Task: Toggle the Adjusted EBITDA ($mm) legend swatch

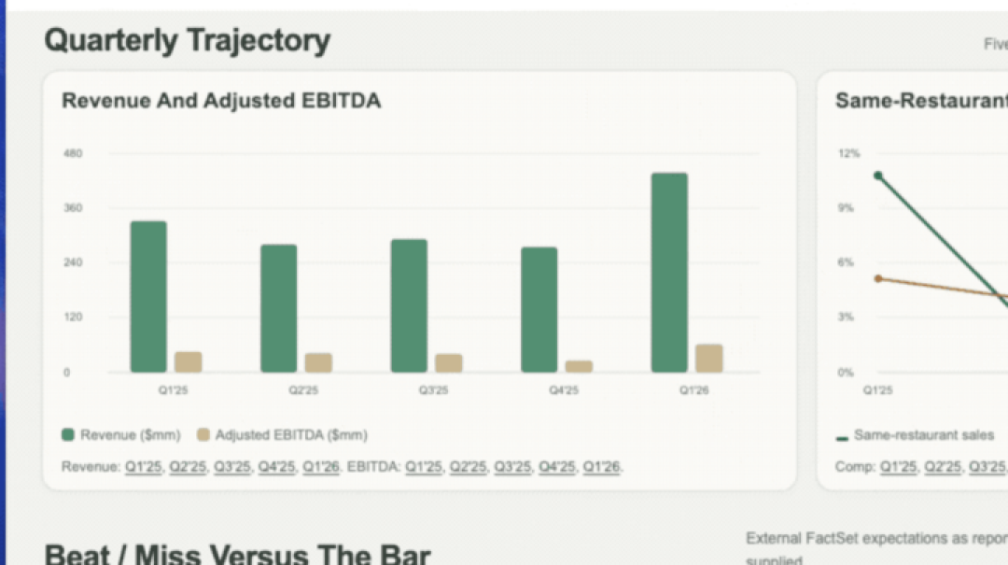Action: tap(203, 435)
